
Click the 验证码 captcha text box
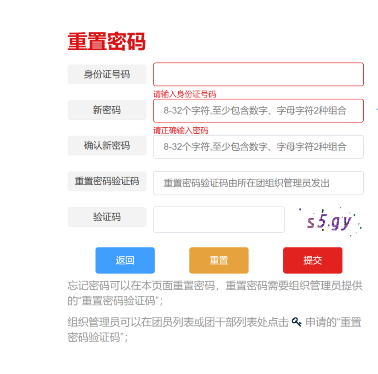point(219,219)
